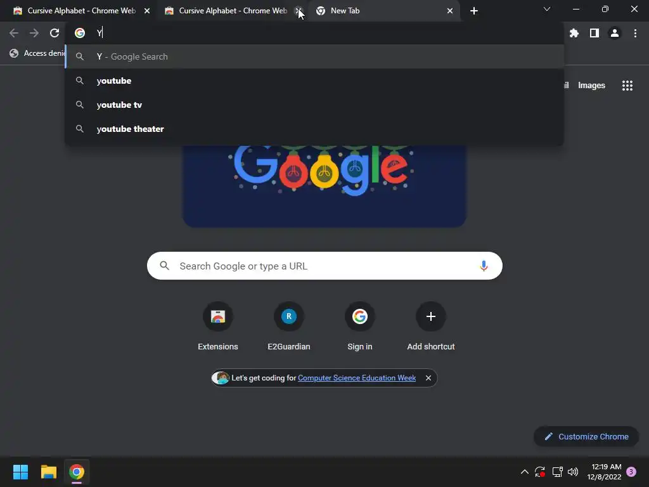
Task: Open the Computer Science Education Week link
Action: pos(357,378)
